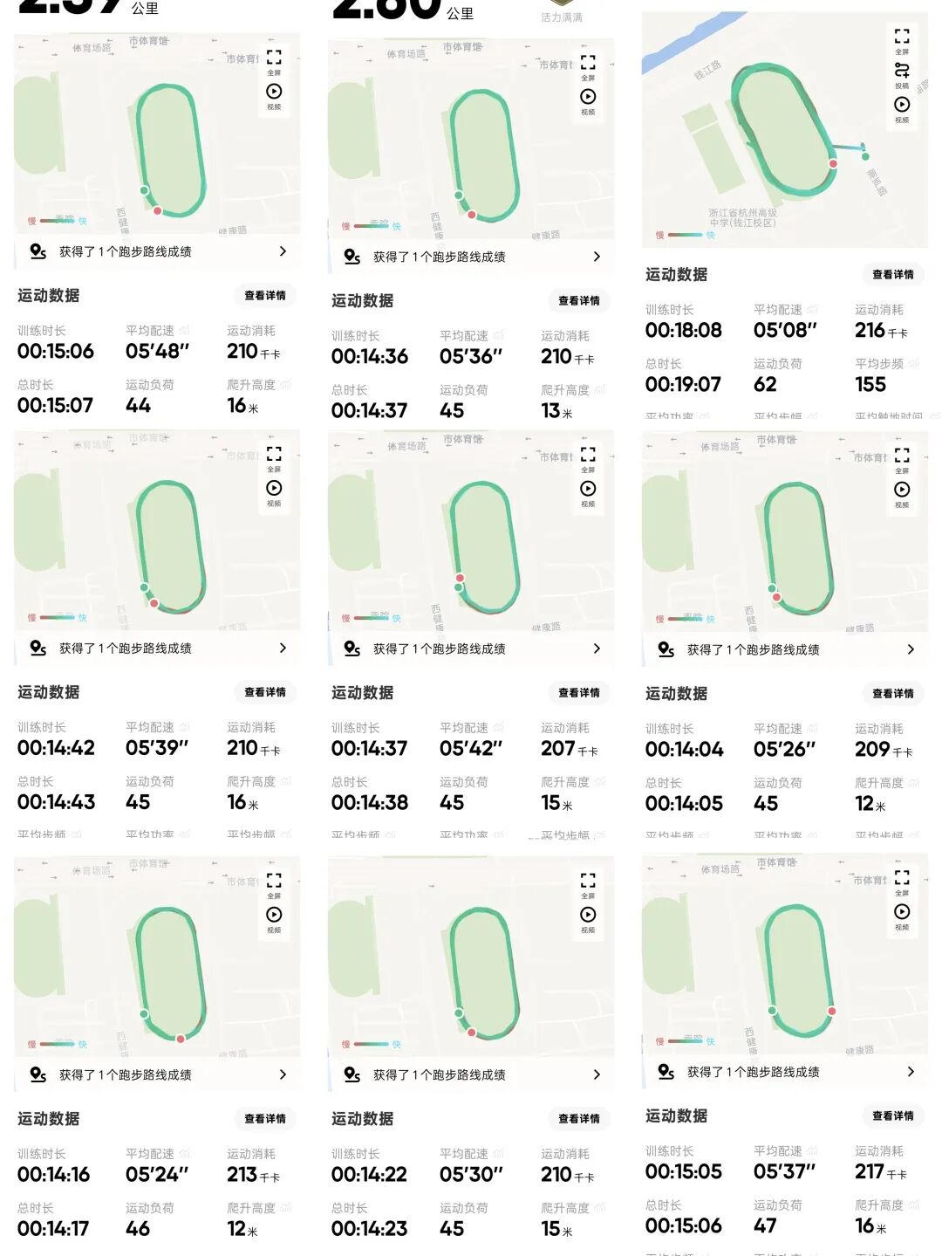The image size is (942, 1256).
Task: Tap 全屏 icon above the 207千卡 run
Action: 588,456
